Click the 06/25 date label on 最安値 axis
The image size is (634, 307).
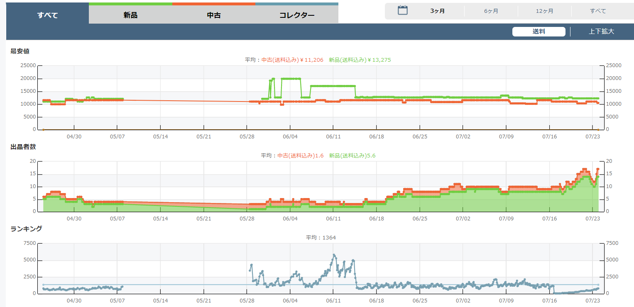click(x=420, y=136)
